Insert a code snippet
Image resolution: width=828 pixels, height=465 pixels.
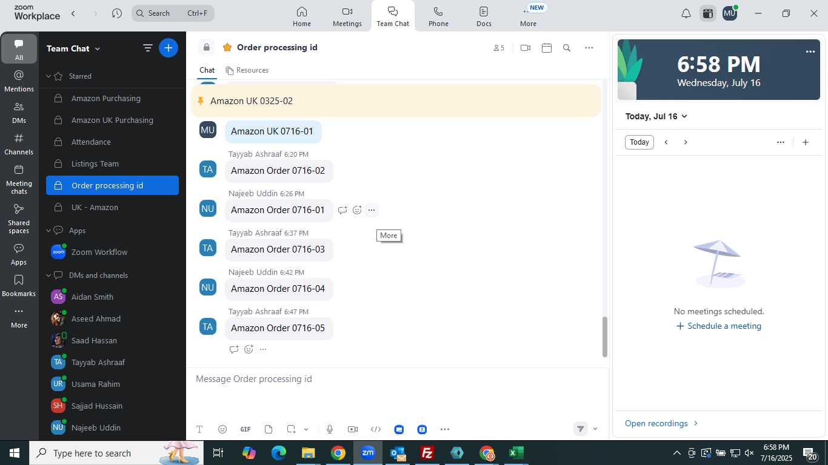[376, 429]
